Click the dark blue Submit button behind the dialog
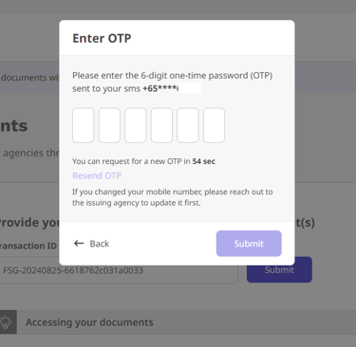The width and height of the screenshot is (356, 347). tap(279, 269)
